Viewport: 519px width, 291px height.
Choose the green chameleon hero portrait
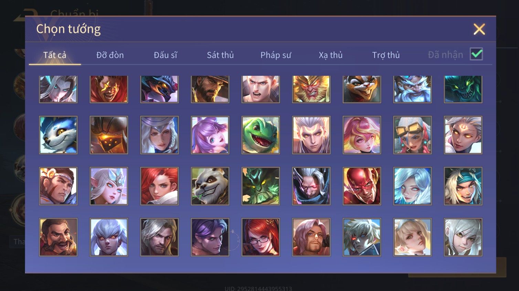pos(261,135)
